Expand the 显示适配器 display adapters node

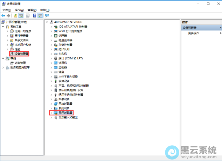tap(51, 113)
